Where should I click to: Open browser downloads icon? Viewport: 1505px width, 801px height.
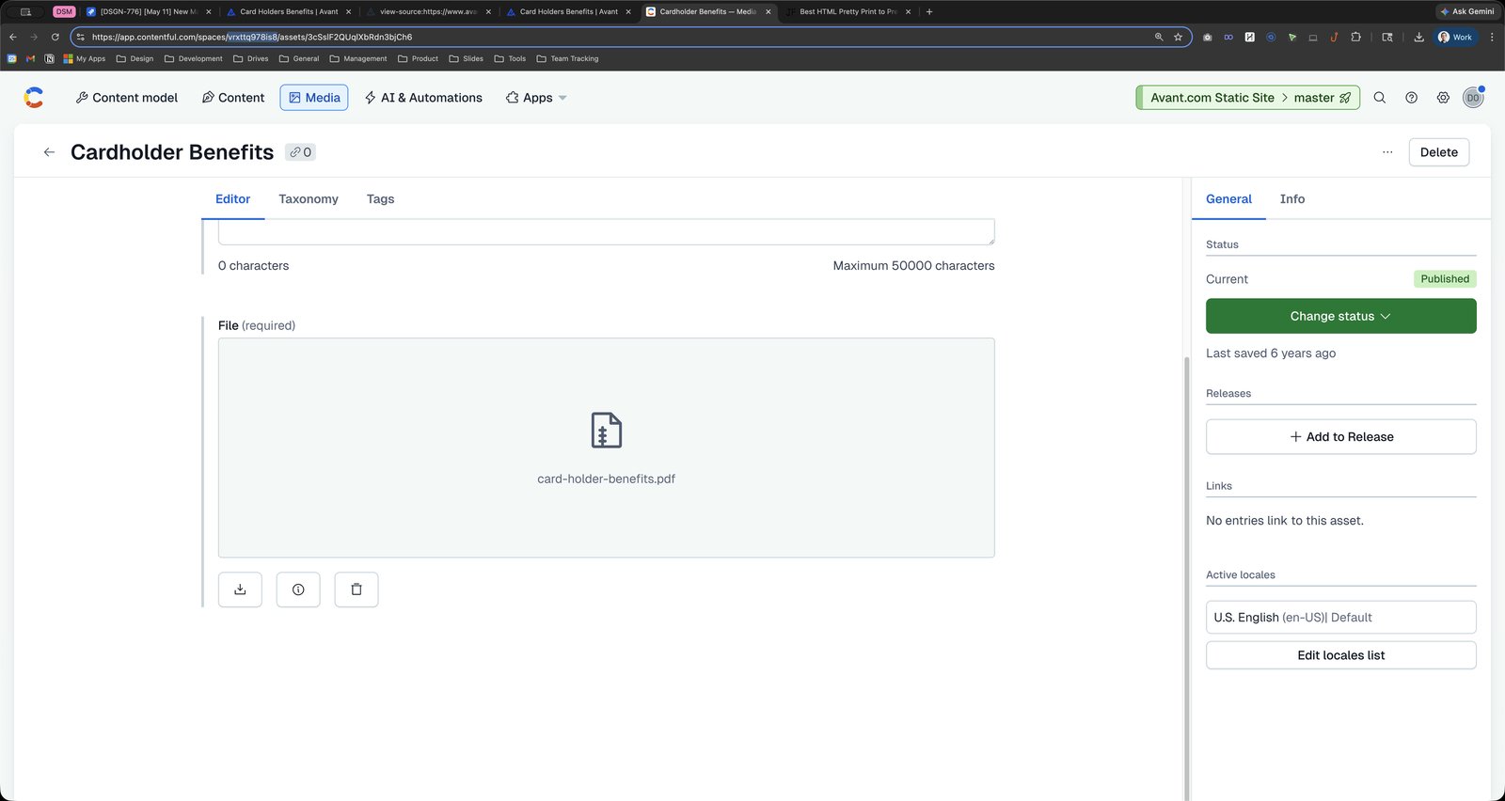pos(1418,38)
